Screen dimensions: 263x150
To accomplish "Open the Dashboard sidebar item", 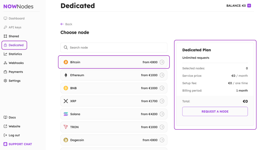I will [16, 19].
